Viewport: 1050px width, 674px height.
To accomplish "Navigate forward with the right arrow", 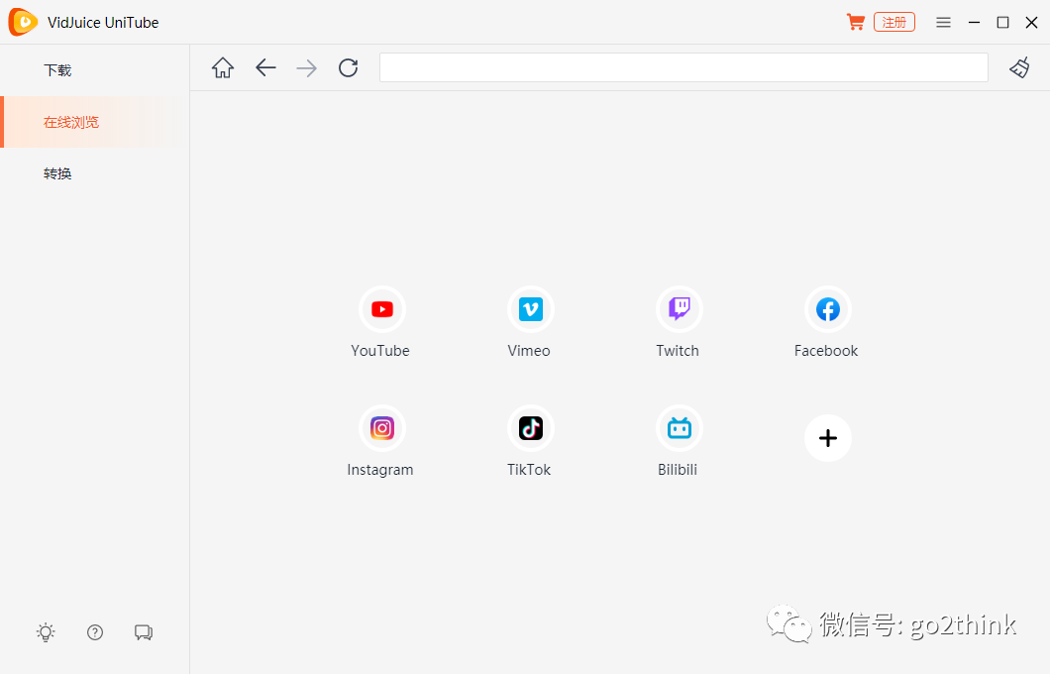I will (x=307, y=67).
